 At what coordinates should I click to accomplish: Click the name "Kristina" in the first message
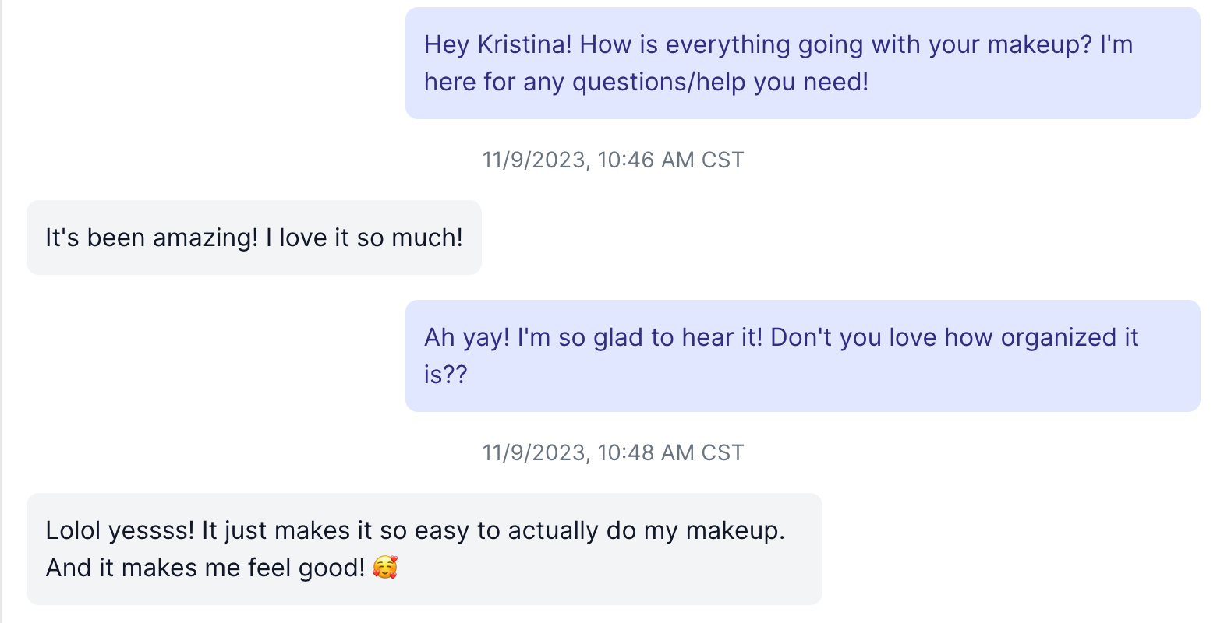coord(525,44)
